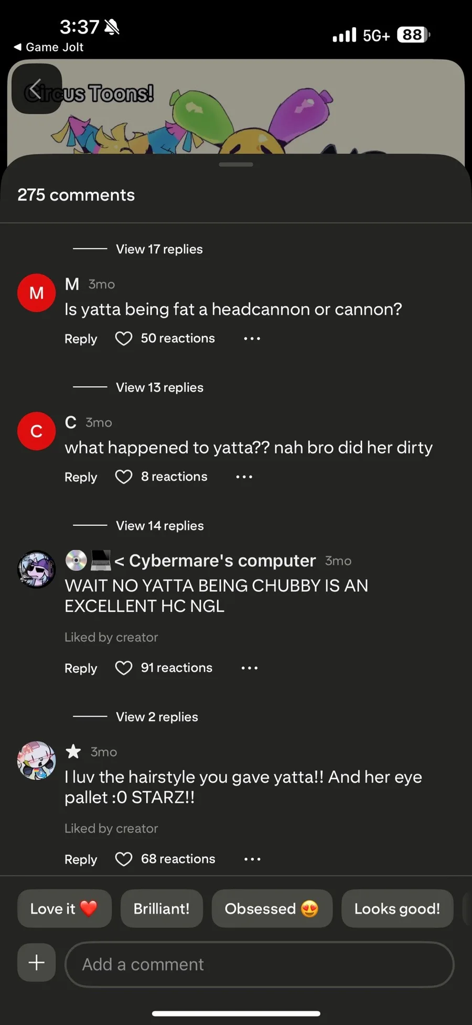Open more options on M's comment
Image resolution: width=472 pixels, height=1025 pixels.
252,339
